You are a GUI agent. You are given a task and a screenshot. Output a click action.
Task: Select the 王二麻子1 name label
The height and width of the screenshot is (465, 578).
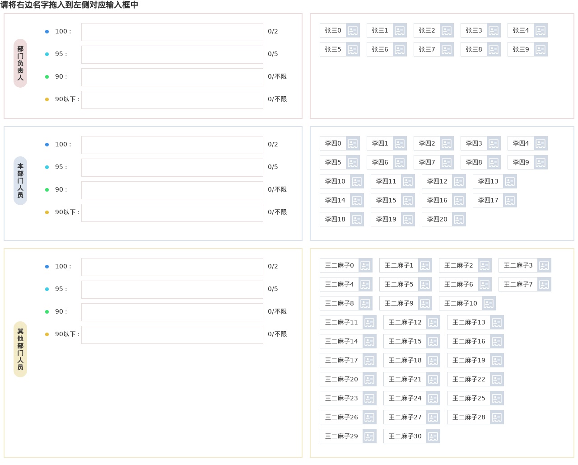click(399, 266)
